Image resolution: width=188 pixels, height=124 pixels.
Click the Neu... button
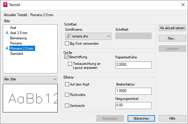pyautogui.click(x=172, y=38)
